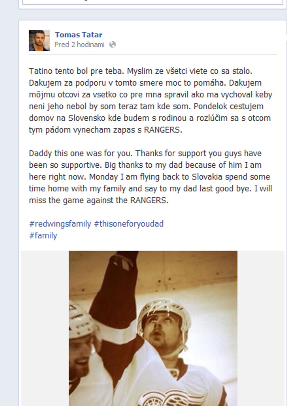Open the #family hashtag
Viewport: 287px width, 406px height.
43,236
